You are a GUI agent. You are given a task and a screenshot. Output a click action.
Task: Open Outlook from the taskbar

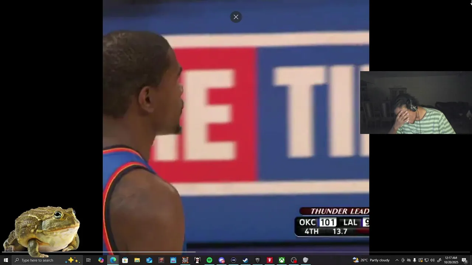point(149,260)
